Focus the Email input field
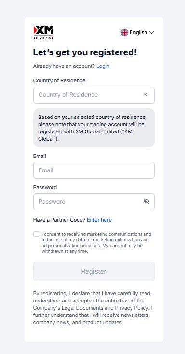The image size is (185, 354). point(94,170)
